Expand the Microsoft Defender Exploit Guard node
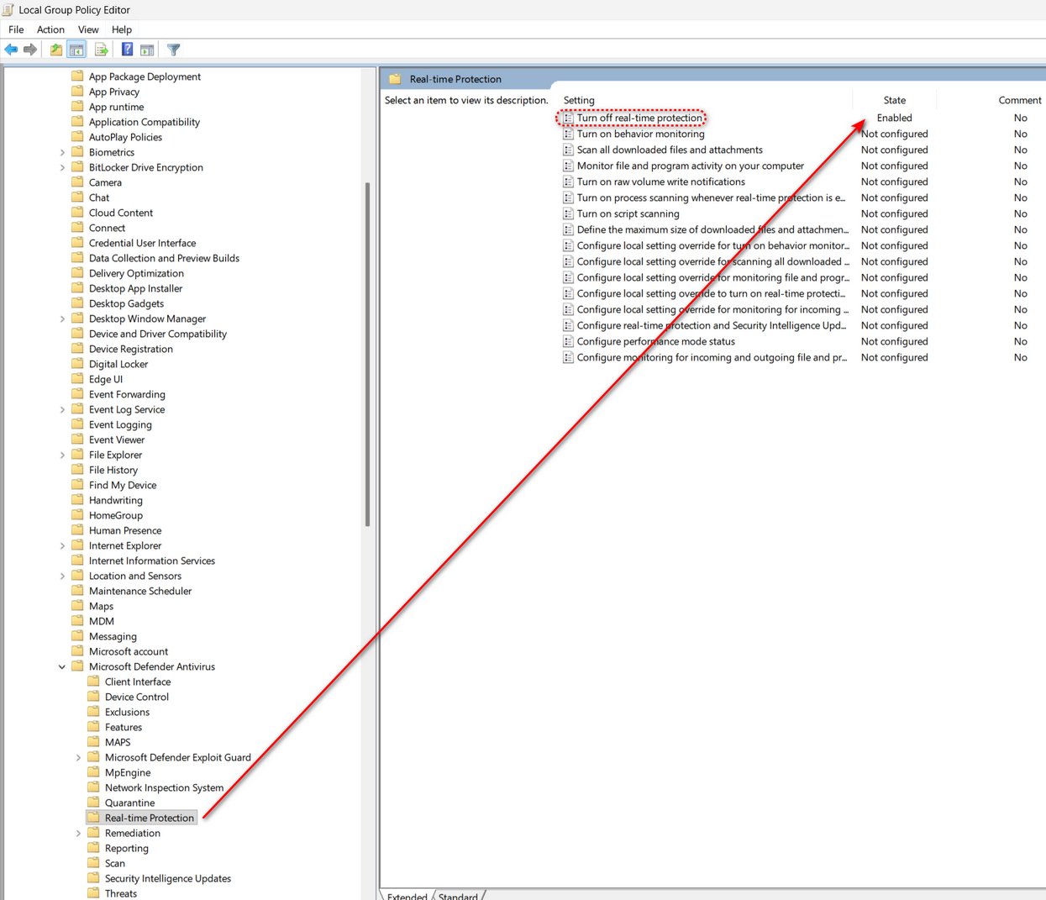The width and height of the screenshot is (1046, 900). pyautogui.click(x=78, y=757)
